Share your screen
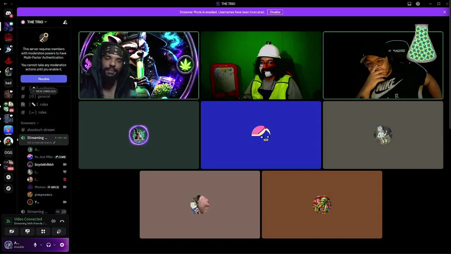Image resolution: width=451 pixels, height=254 pixels. pos(27,231)
